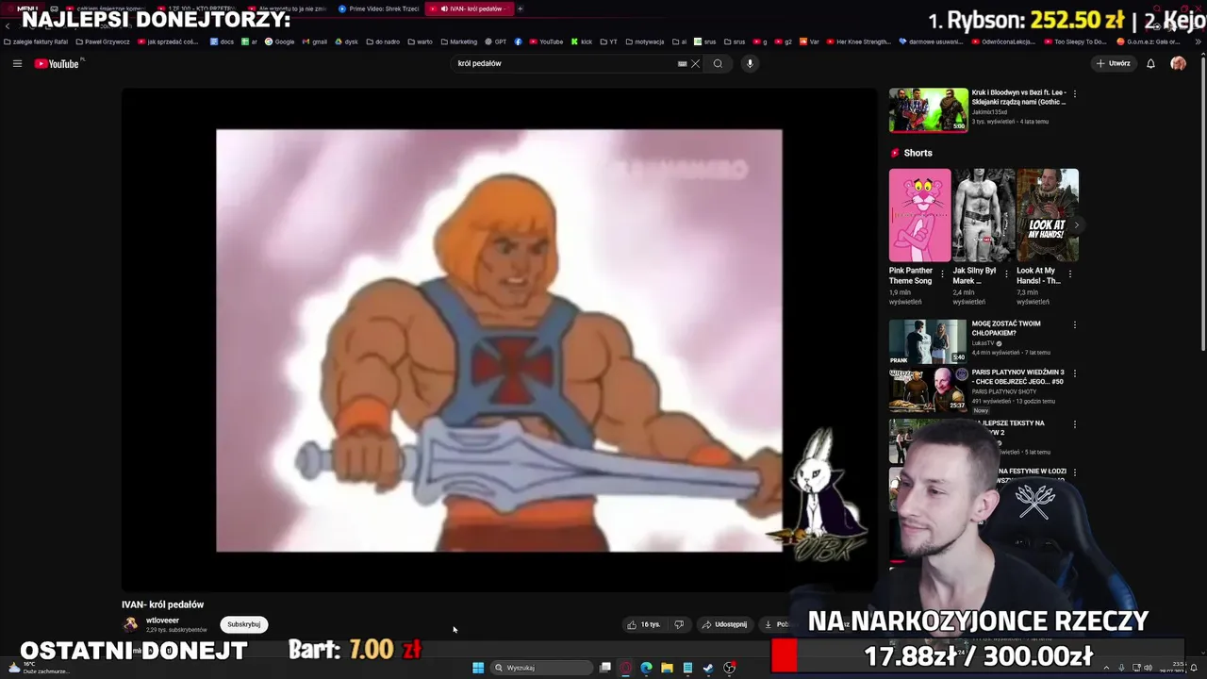Open Task View on the taskbar

(605, 668)
